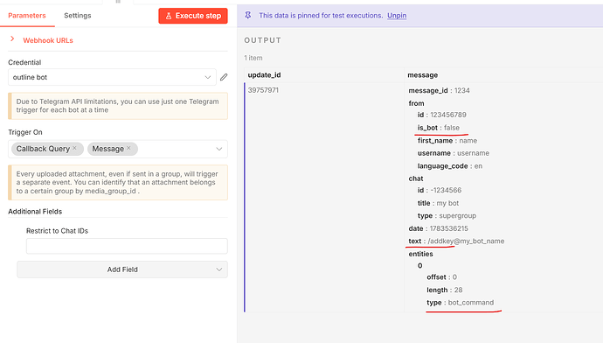
Task: Click the title my bot row
Action: click(x=438, y=203)
